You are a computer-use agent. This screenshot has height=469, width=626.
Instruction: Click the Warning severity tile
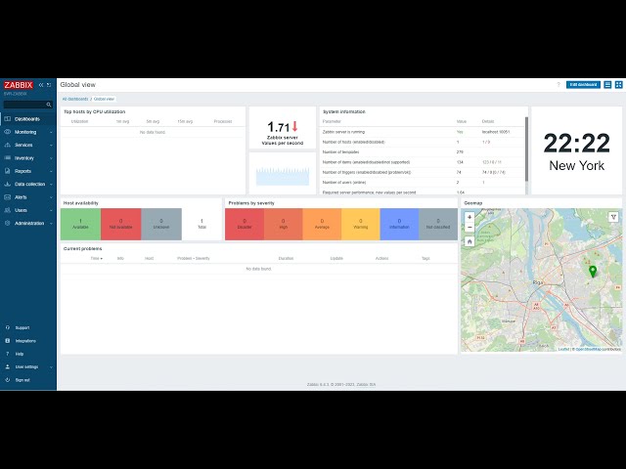[361, 224]
